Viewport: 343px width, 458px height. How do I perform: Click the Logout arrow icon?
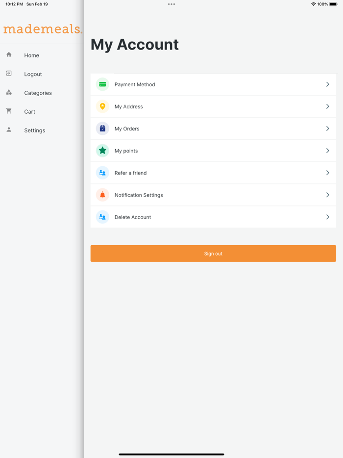coord(9,74)
